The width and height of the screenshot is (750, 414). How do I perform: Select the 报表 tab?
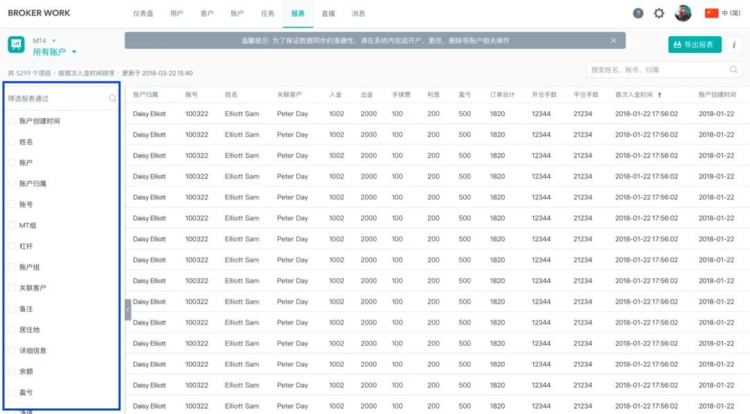point(298,13)
